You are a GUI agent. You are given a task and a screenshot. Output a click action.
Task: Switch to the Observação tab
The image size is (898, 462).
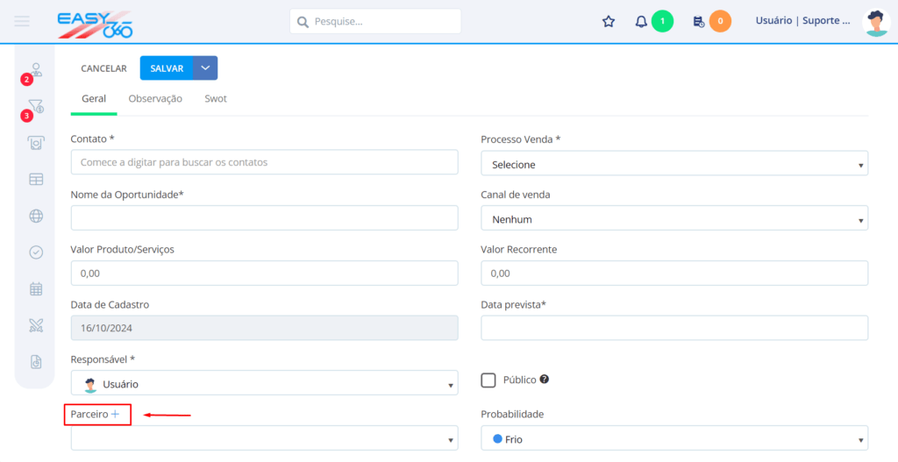pos(155,98)
